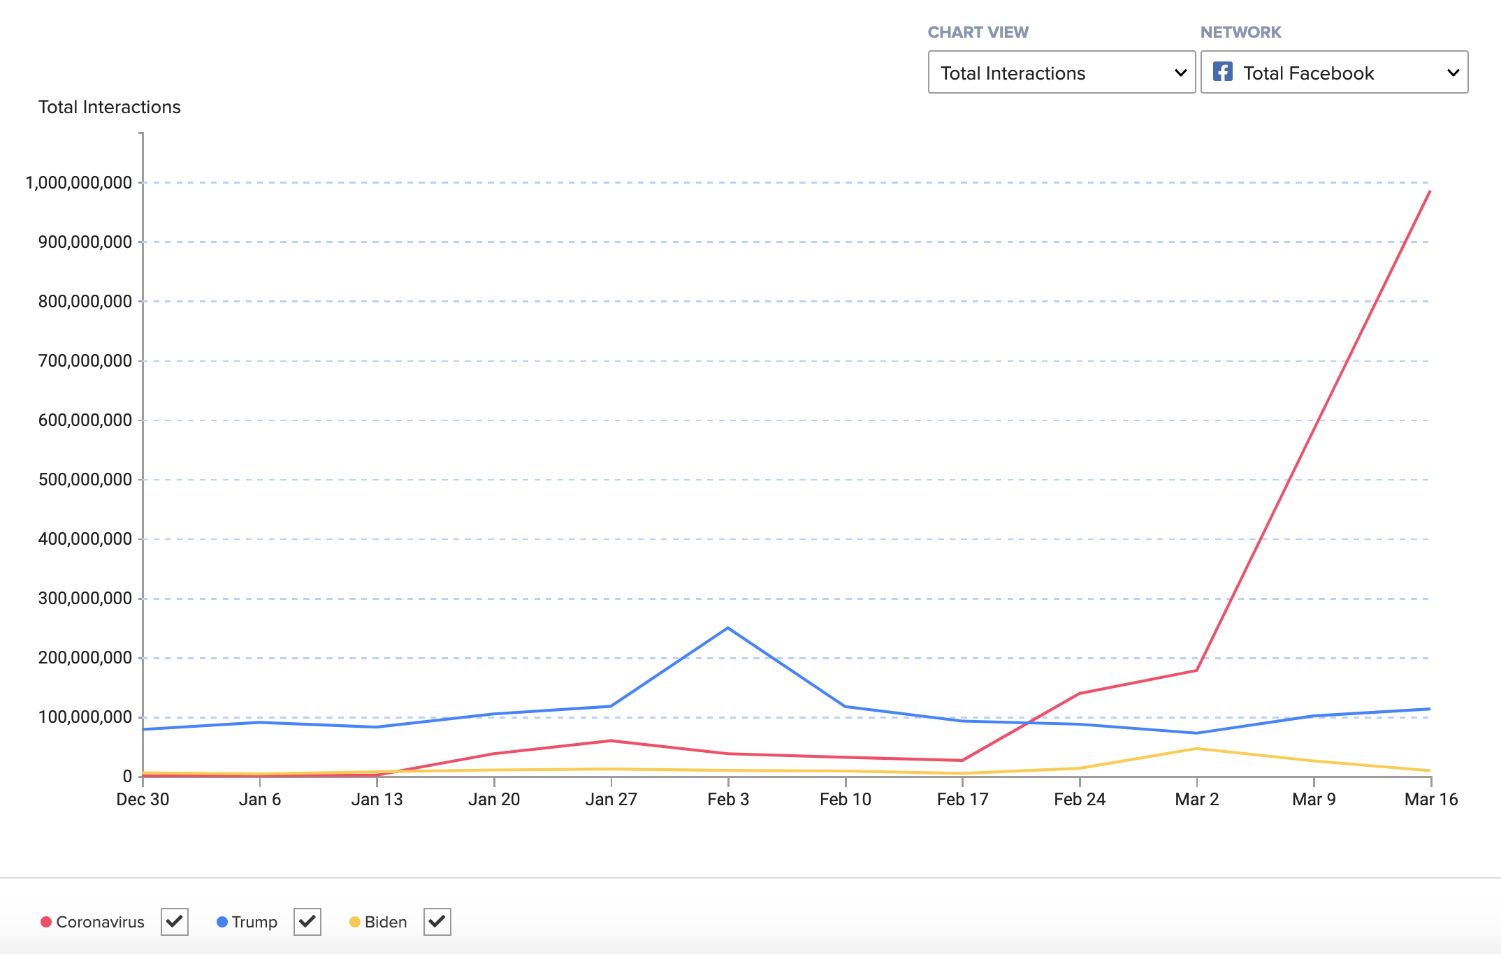The height and width of the screenshot is (954, 1501).
Task: Uncheck the Coronavirus series checkbox
Action: [174, 922]
